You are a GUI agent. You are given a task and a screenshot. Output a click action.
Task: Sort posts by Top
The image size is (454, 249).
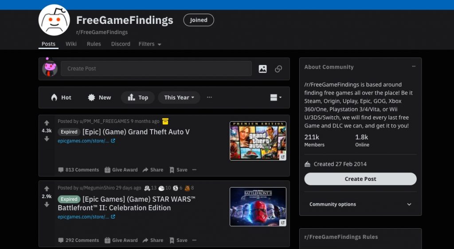138,98
